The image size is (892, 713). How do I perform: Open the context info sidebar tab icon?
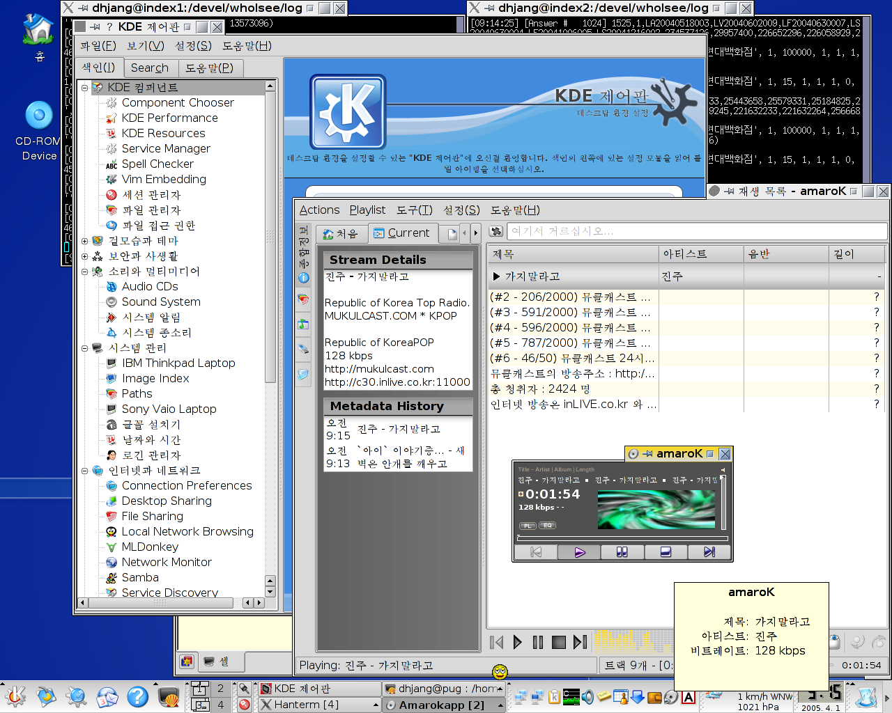303,278
